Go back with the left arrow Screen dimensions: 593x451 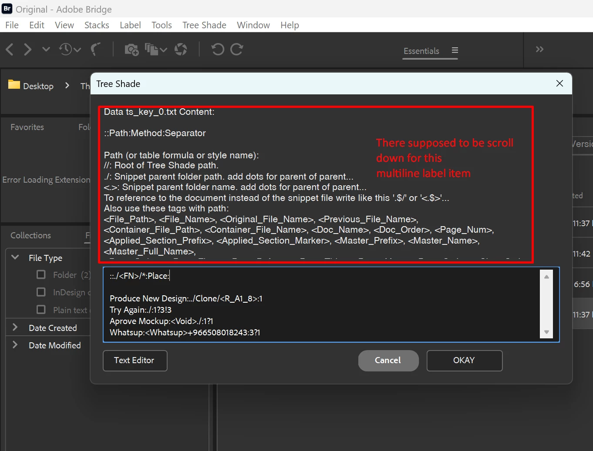click(x=10, y=49)
